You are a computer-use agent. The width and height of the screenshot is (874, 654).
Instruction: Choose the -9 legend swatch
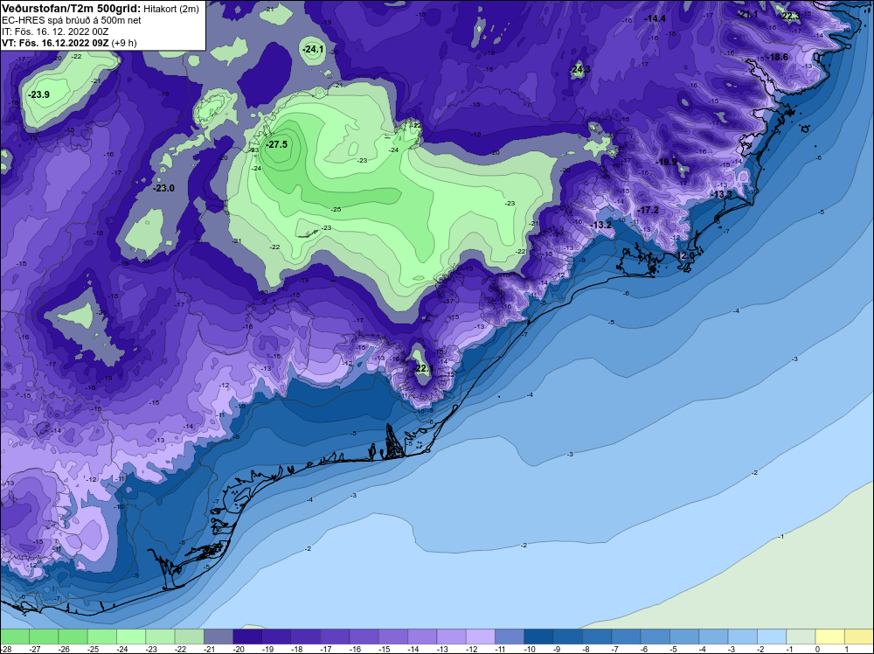tap(567, 637)
